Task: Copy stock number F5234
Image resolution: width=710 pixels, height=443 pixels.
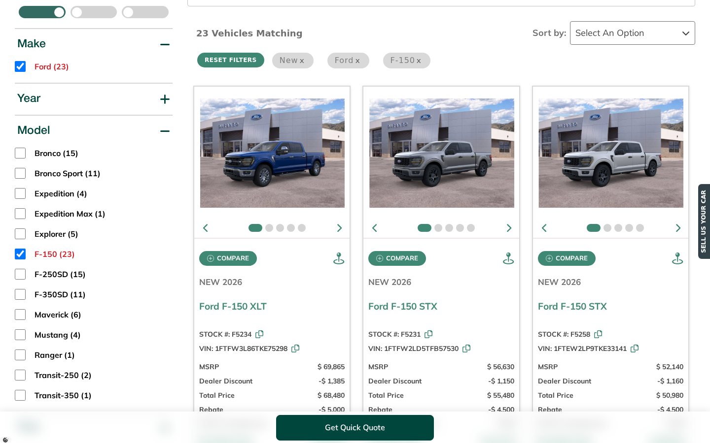Action: click(x=259, y=334)
